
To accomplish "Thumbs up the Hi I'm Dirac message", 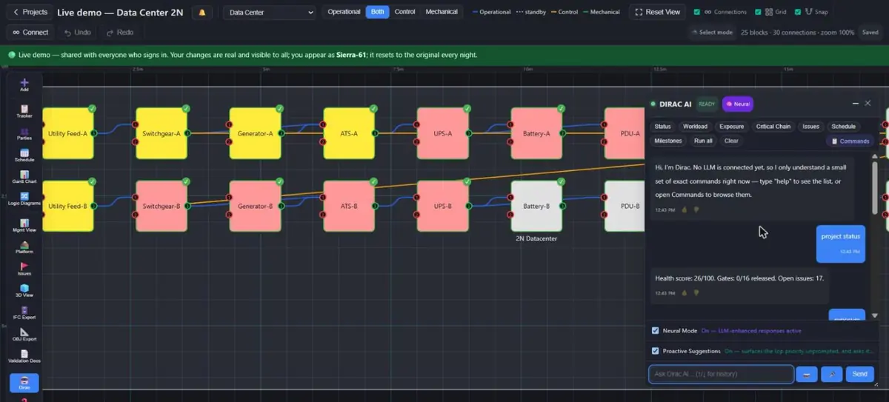I will 685,210.
